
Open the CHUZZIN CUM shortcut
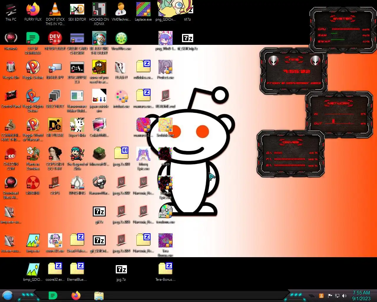[x=11, y=159]
